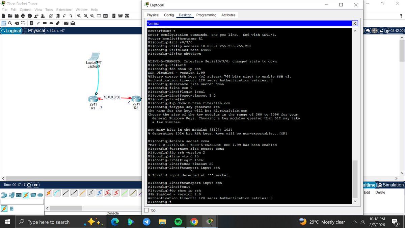This screenshot has width=405, height=228.
Task: Switch to the Physical workspace view
Action: tap(34, 30)
